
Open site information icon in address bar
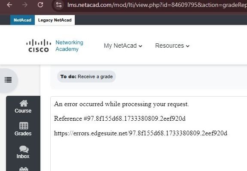pos(59,5)
